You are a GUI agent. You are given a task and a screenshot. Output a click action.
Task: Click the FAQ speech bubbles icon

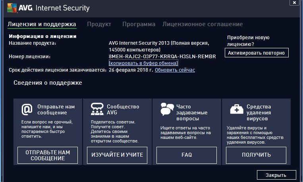167,109
